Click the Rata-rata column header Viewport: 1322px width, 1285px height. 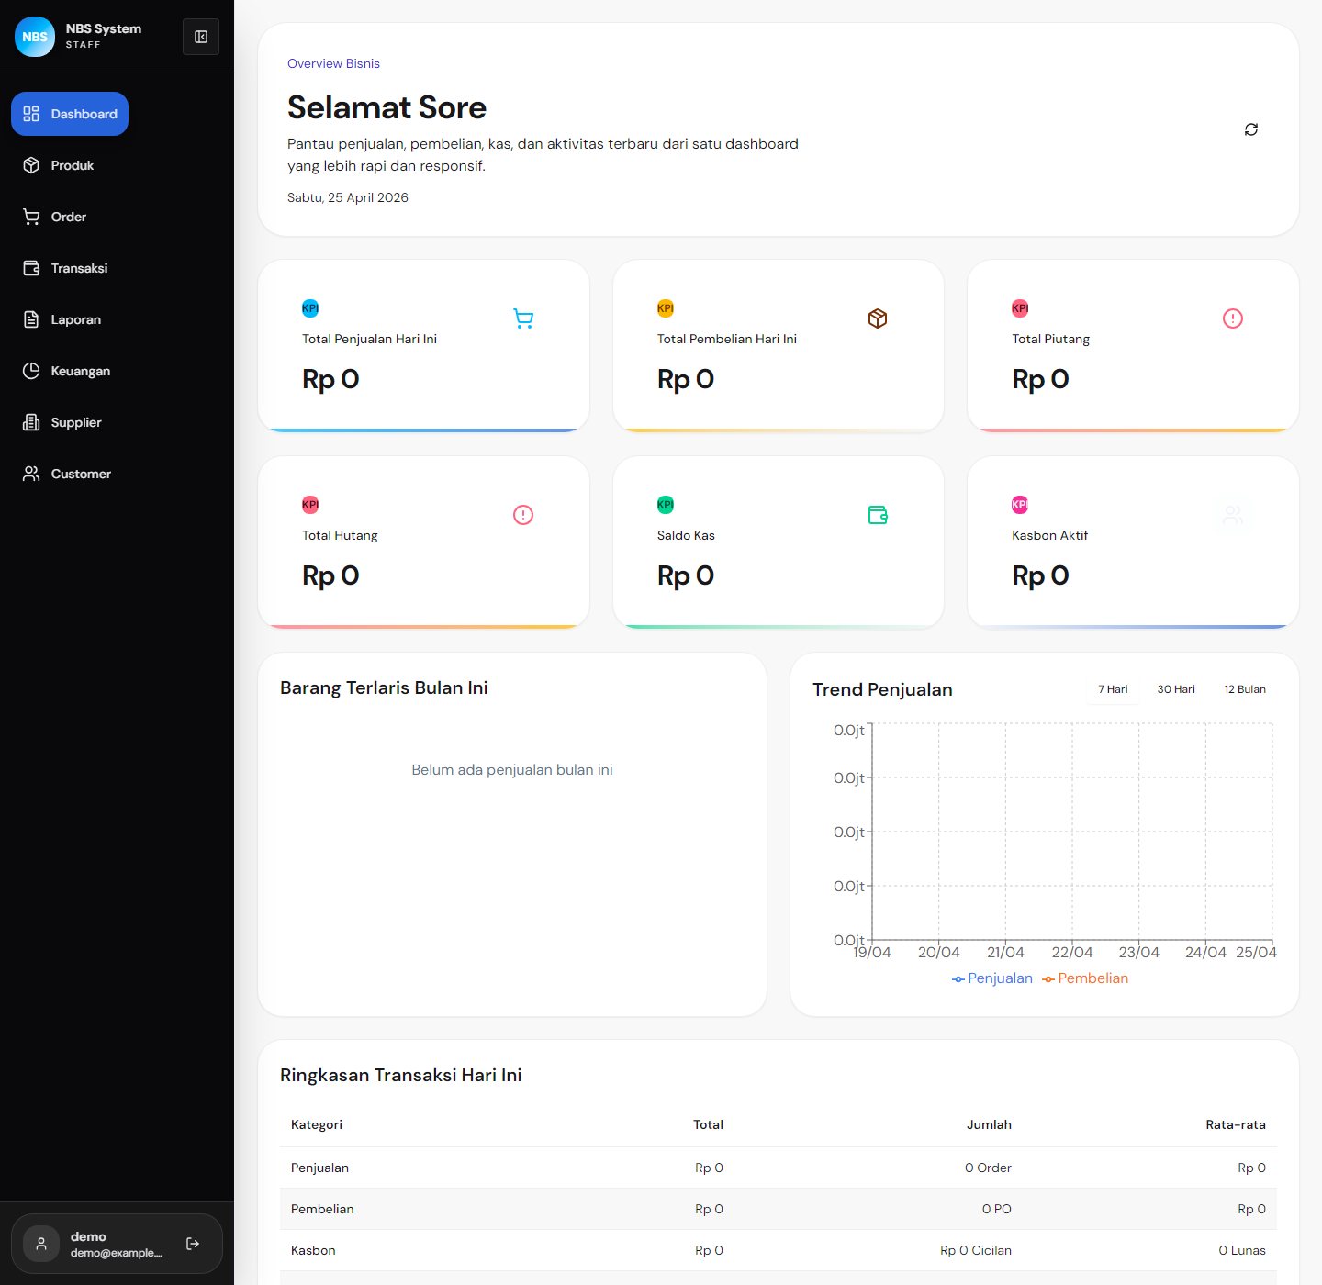tap(1236, 1124)
